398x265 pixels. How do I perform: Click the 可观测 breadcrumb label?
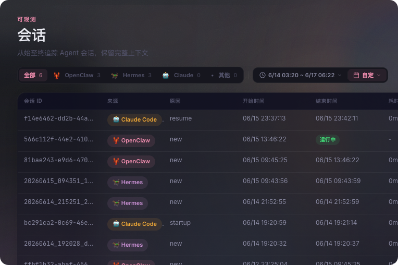coord(27,19)
